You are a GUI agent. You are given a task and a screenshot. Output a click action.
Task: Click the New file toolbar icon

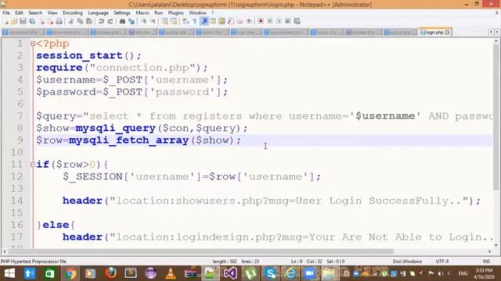coord(5,21)
